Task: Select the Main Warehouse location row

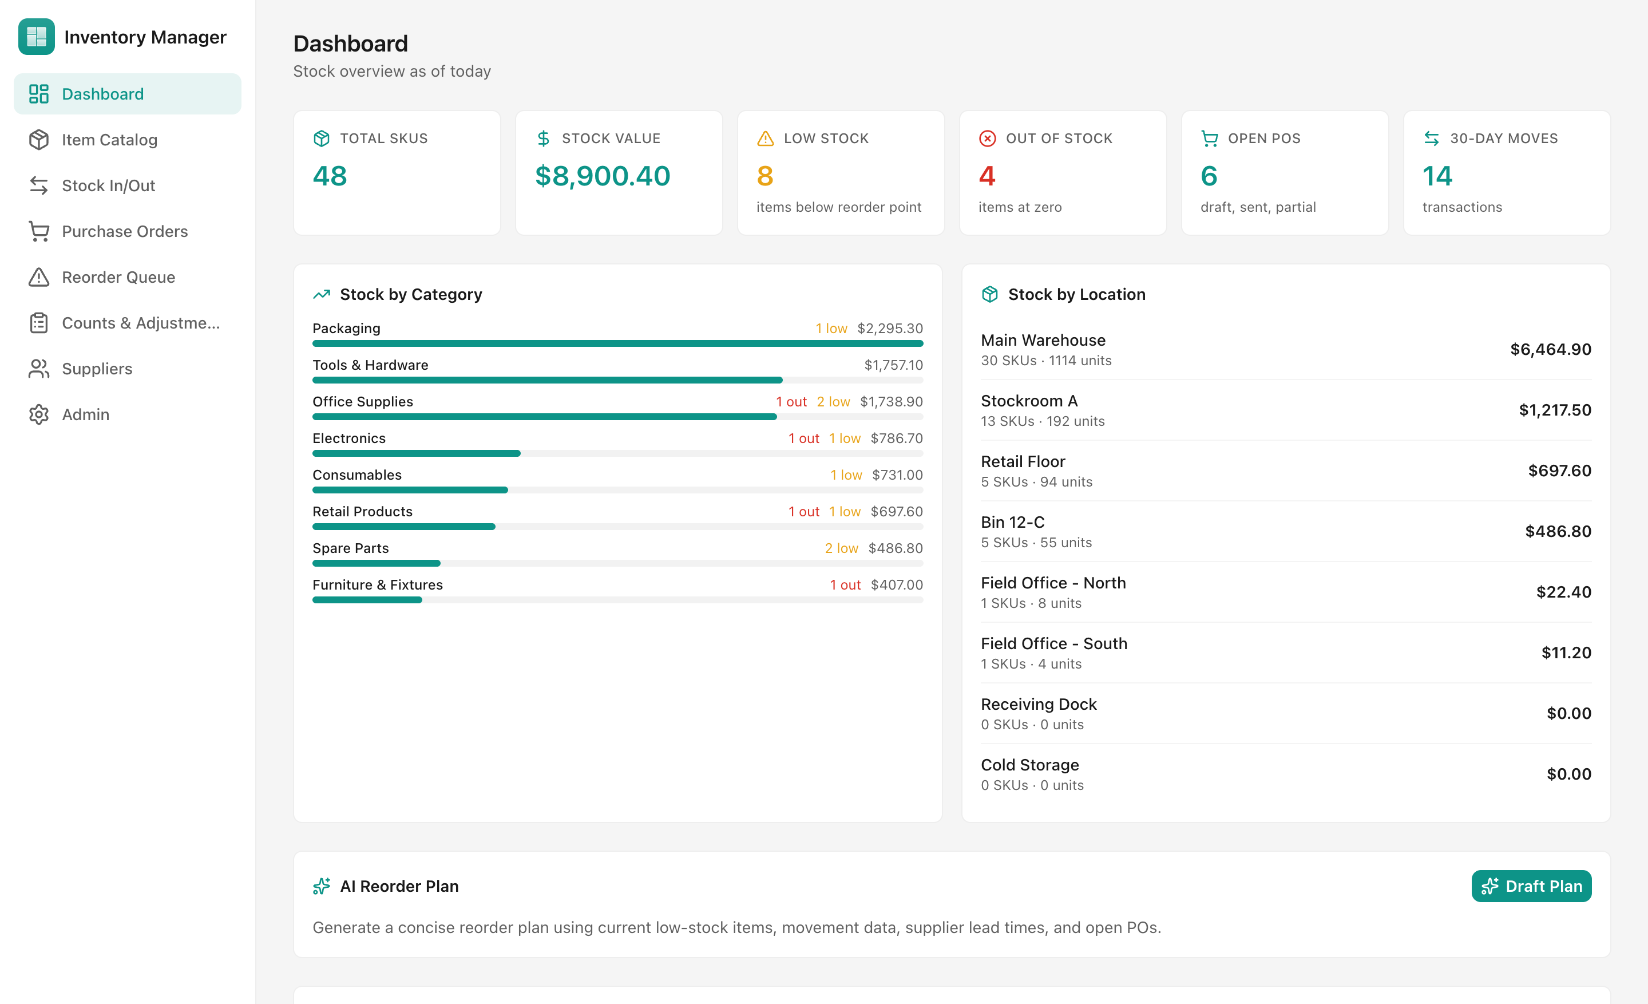Action: coord(1286,349)
